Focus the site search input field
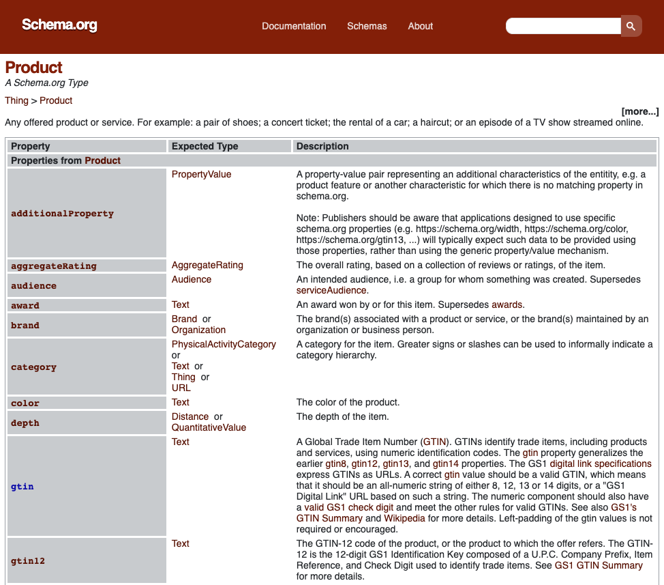This screenshot has height=585, width=664. (563, 26)
